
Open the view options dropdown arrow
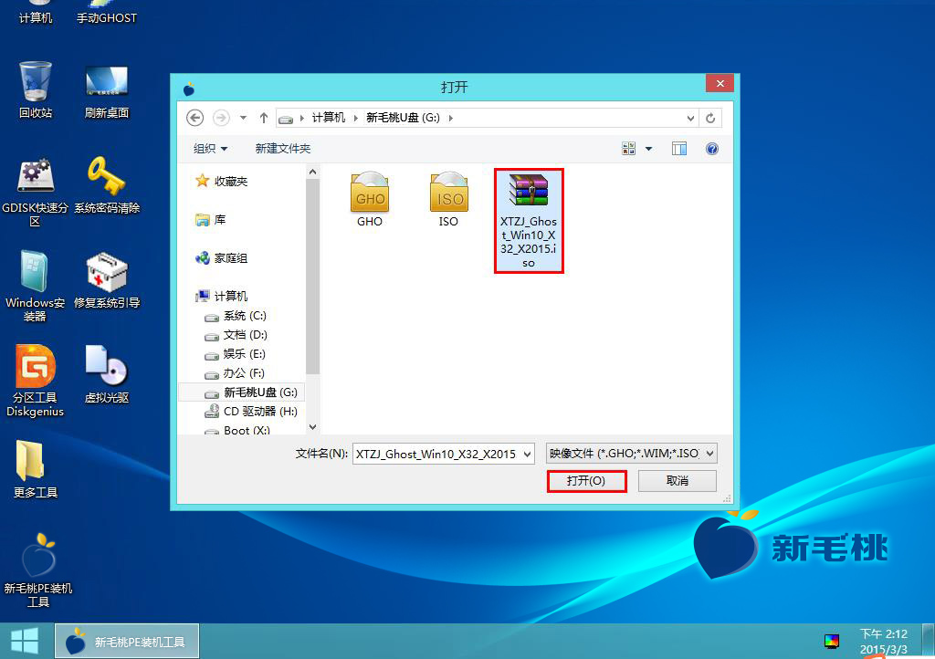click(x=649, y=149)
